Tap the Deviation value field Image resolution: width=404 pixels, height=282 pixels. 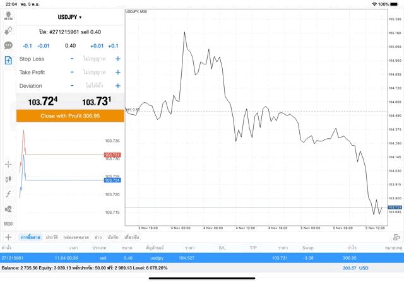coord(94,86)
